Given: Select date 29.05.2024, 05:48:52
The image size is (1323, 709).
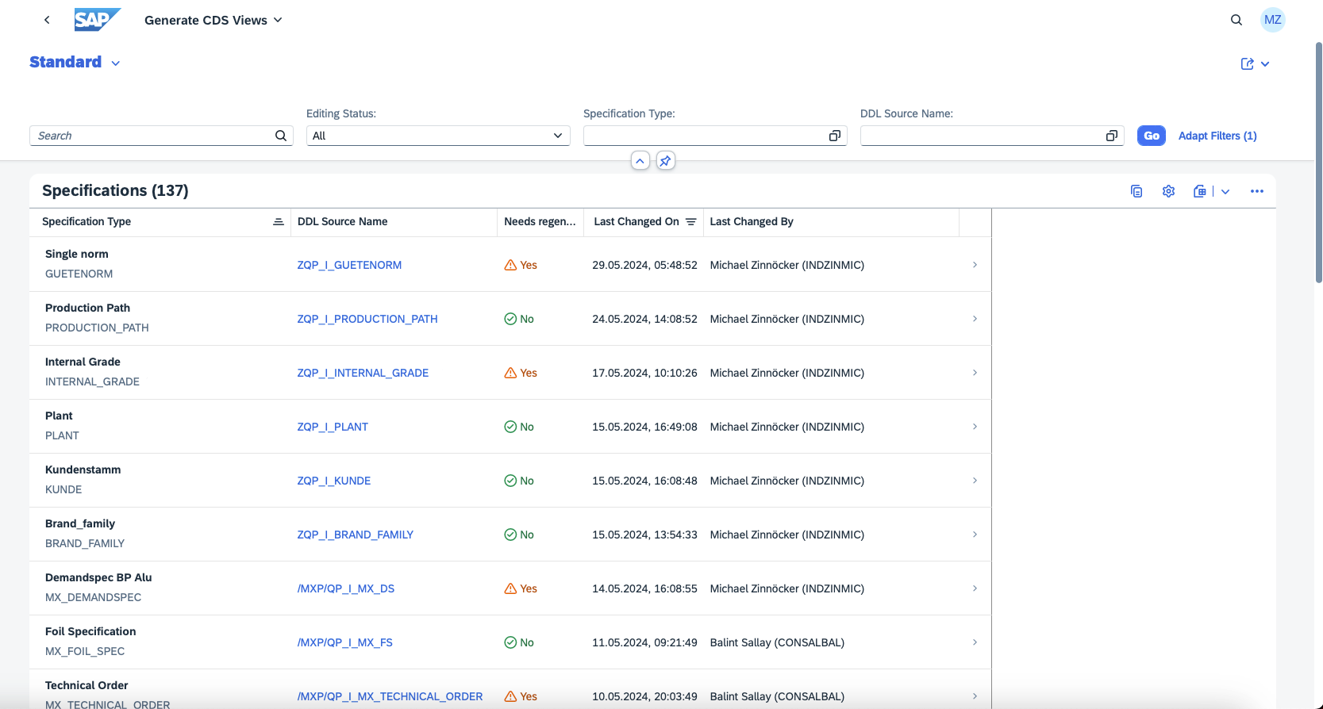Looking at the screenshot, I should point(644,265).
